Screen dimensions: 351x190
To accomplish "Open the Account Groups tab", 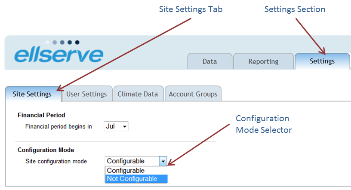I will pos(193,94).
